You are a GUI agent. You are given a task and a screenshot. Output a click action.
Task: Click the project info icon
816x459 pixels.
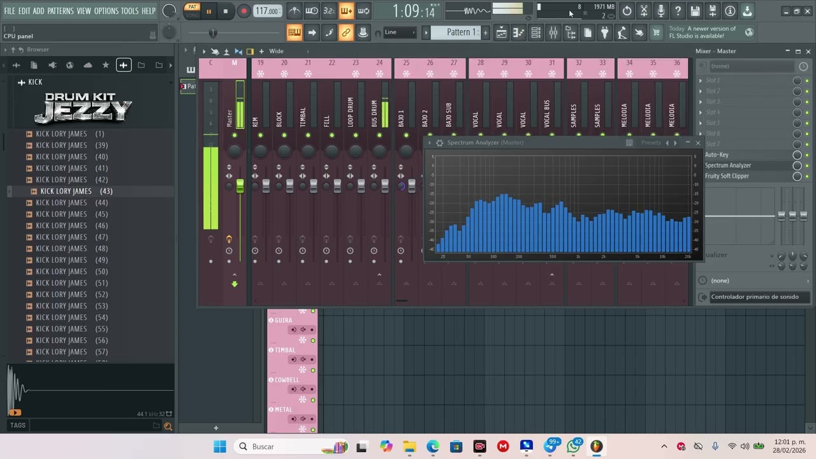click(730, 11)
